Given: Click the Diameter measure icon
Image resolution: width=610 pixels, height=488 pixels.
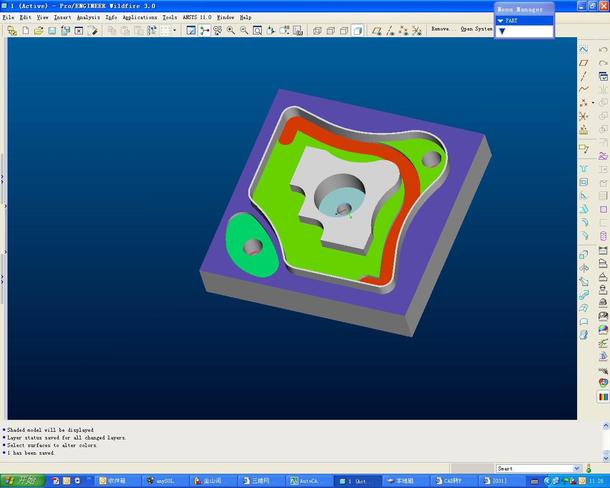Looking at the screenshot, I should click(603, 290).
